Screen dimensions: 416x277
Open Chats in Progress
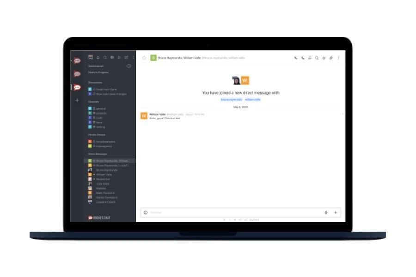click(x=98, y=72)
